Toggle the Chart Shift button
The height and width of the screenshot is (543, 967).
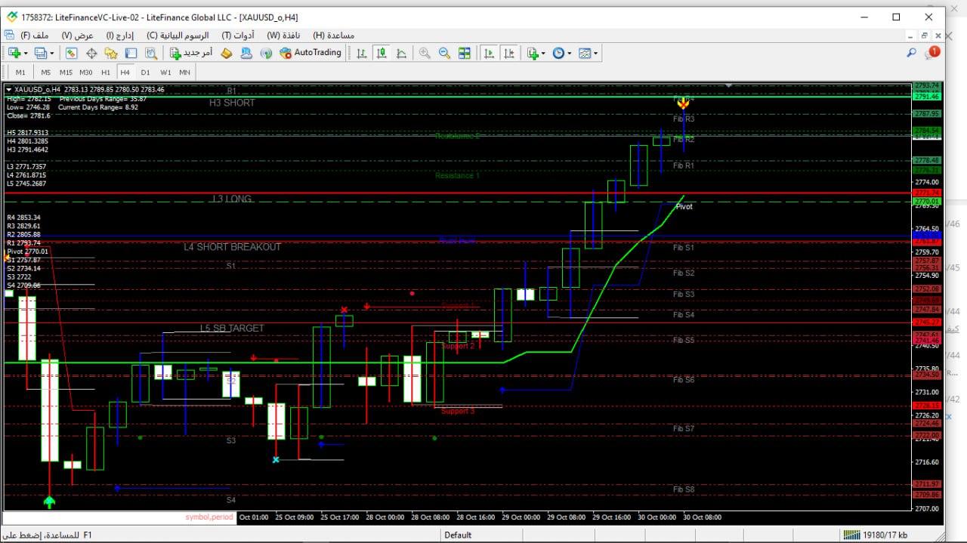click(510, 53)
